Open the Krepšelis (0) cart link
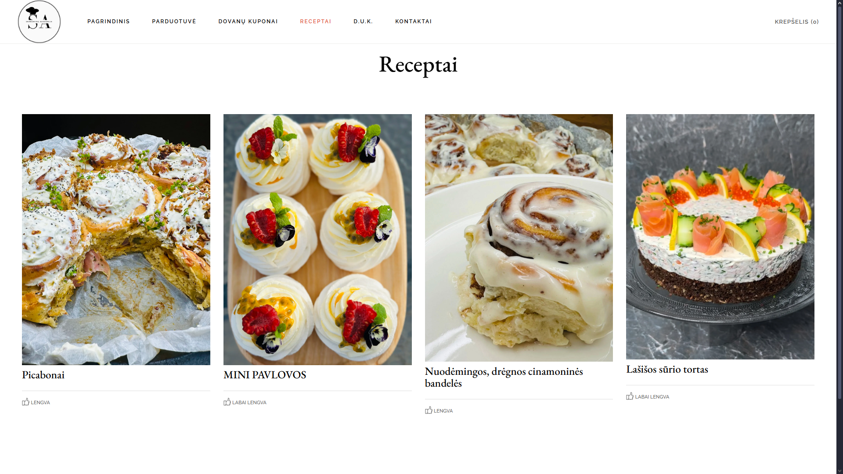 (796, 22)
